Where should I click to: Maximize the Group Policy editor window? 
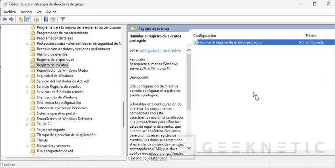314,4
